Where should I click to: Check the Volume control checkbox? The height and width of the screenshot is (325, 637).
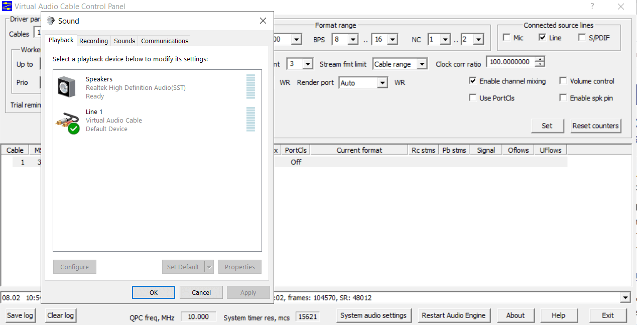point(563,80)
